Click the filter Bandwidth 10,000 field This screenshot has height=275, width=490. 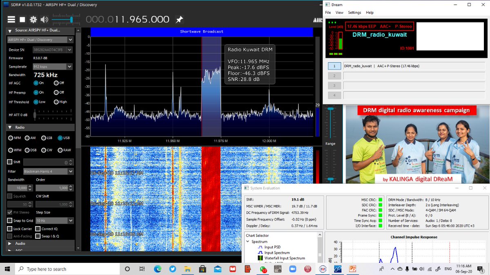(x=20, y=188)
